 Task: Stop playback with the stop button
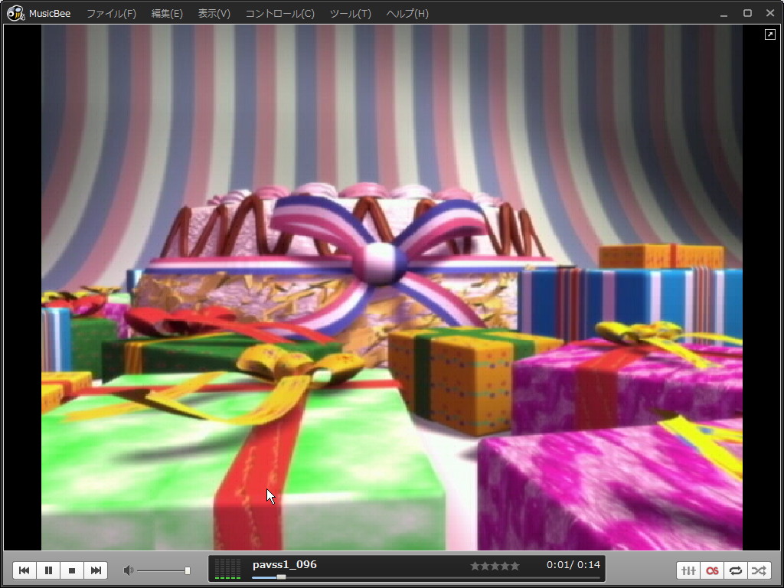click(x=72, y=570)
